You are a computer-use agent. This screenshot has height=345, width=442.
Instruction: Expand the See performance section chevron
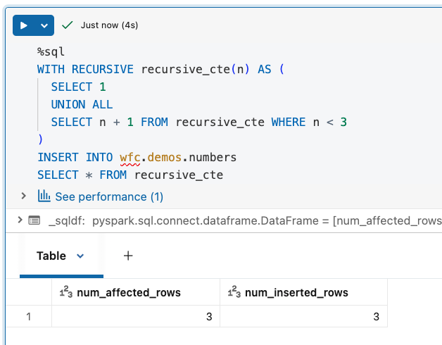tap(24, 196)
